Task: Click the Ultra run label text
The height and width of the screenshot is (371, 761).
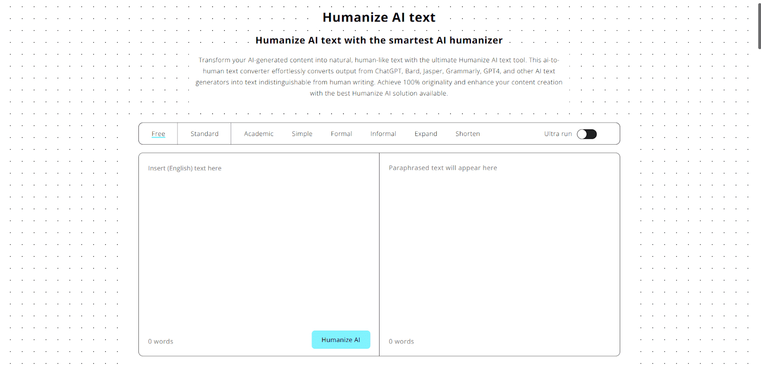Action: 558,134
